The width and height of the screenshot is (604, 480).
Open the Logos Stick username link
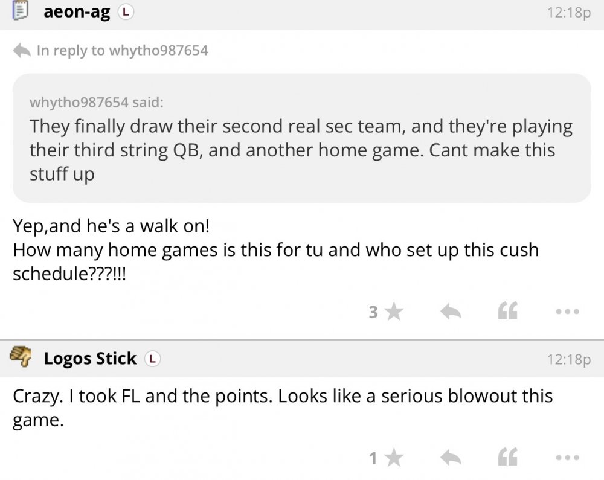tap(90, 359)
